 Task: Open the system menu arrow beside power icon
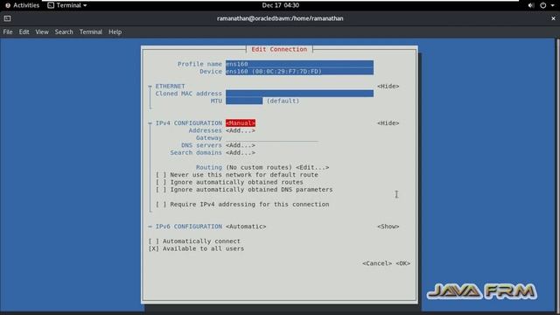click(x=552, y=5)
